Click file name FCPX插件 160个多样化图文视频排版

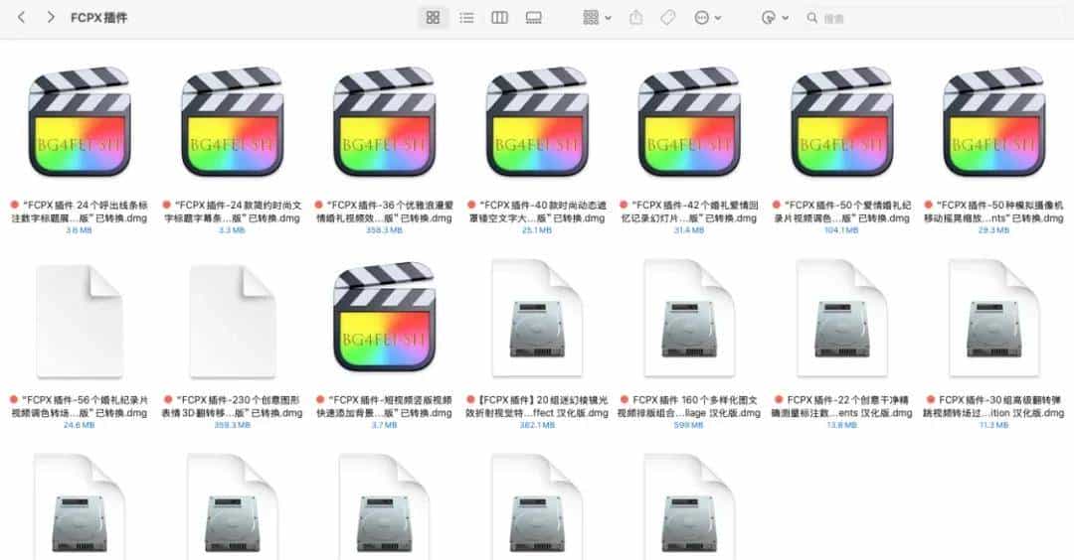tap(689, 406)
